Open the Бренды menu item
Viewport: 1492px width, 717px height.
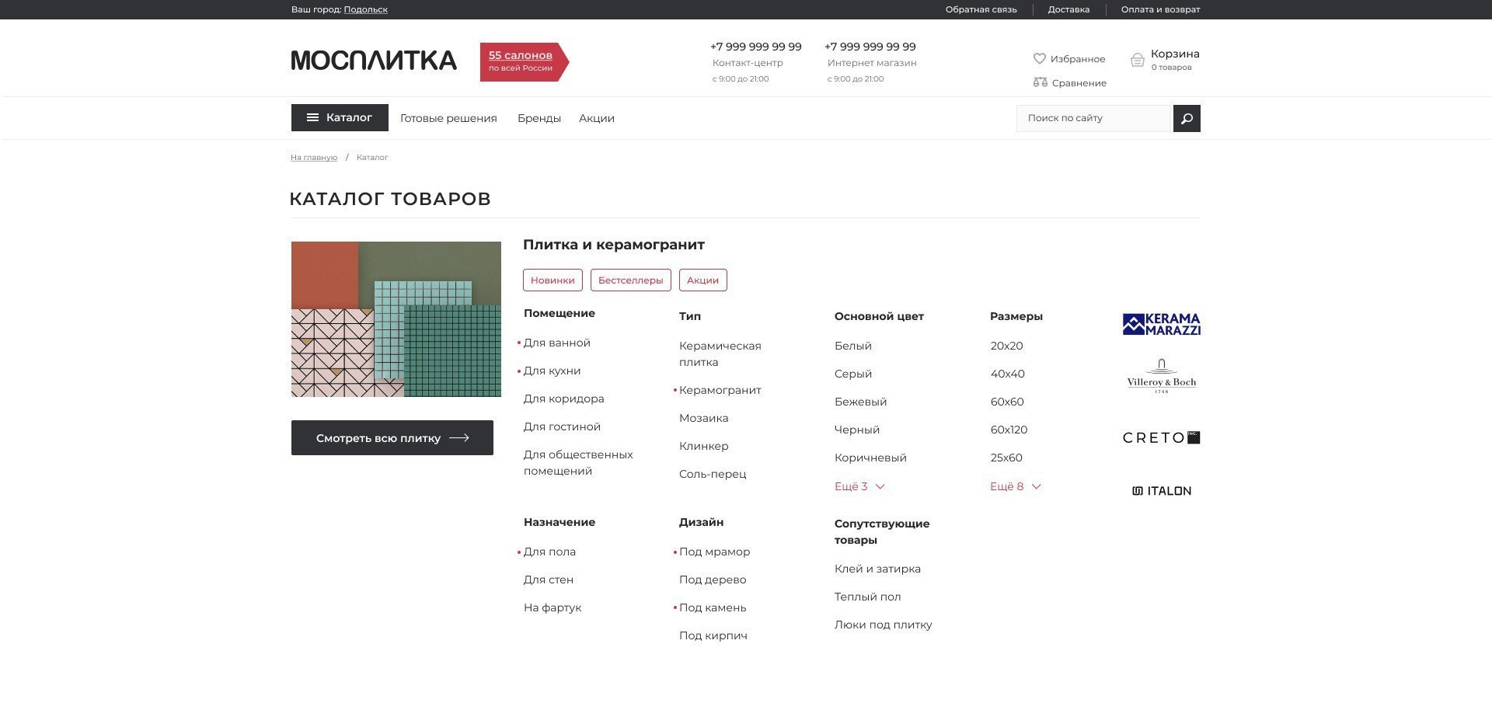click(x=539, y=118)
